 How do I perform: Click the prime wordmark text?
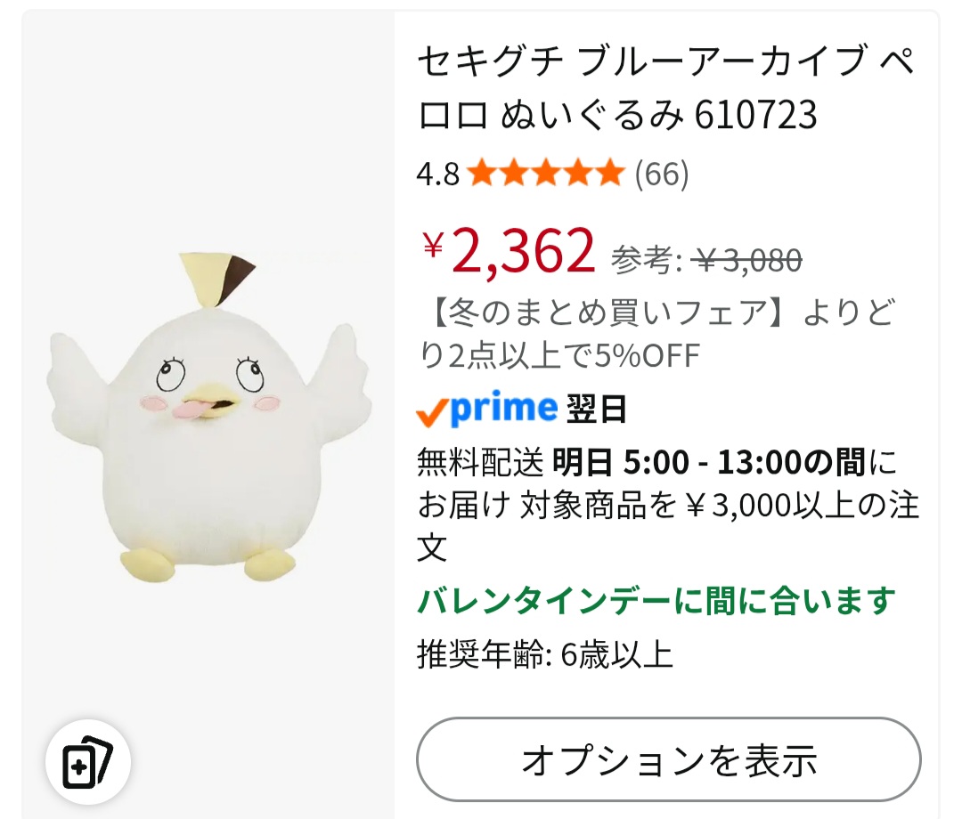[x=503, y=409]
